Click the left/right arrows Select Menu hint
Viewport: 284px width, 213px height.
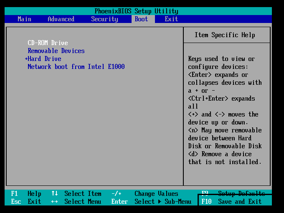pyautogui.click(x=76, y=202)
